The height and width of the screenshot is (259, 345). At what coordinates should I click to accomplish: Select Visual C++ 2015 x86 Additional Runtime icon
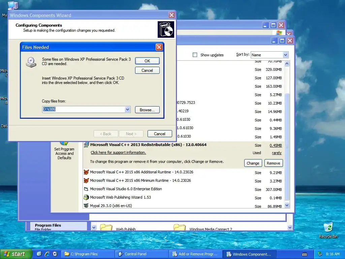tap(86, 172)
